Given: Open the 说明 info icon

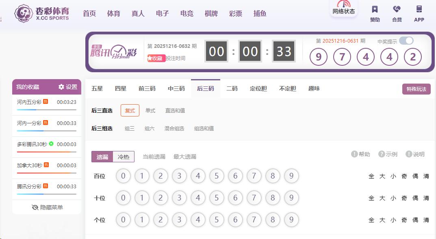Looking at the screenshot, I should pos(415,154).
